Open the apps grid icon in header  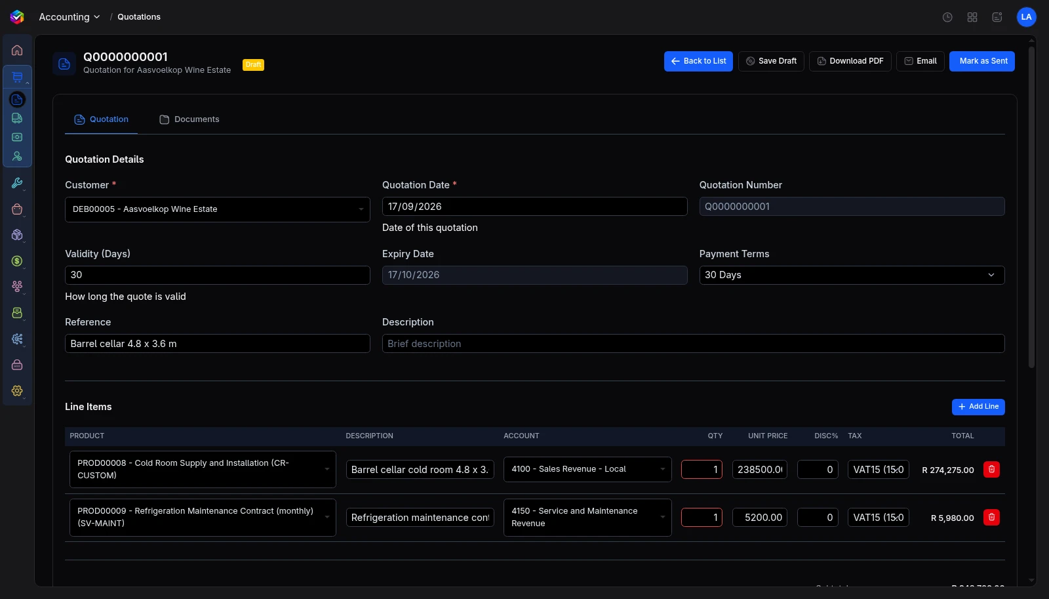click(972, 17)
